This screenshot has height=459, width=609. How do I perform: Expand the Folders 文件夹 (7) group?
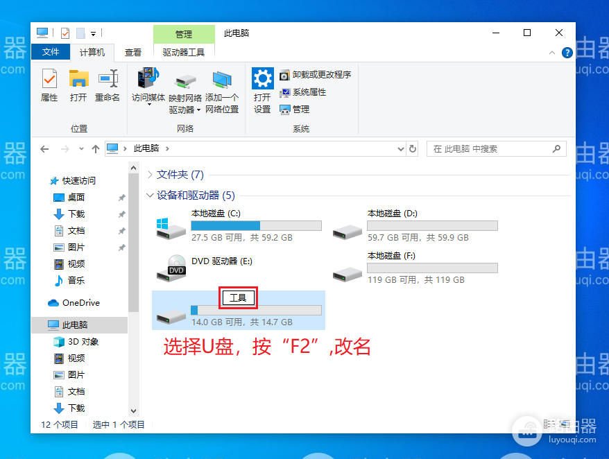click(x=150, y=175)
